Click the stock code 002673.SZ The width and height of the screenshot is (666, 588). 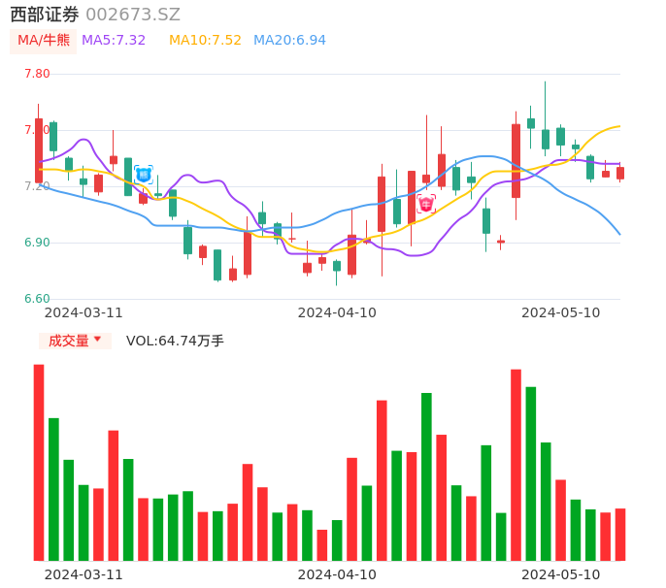pos(133,15)
